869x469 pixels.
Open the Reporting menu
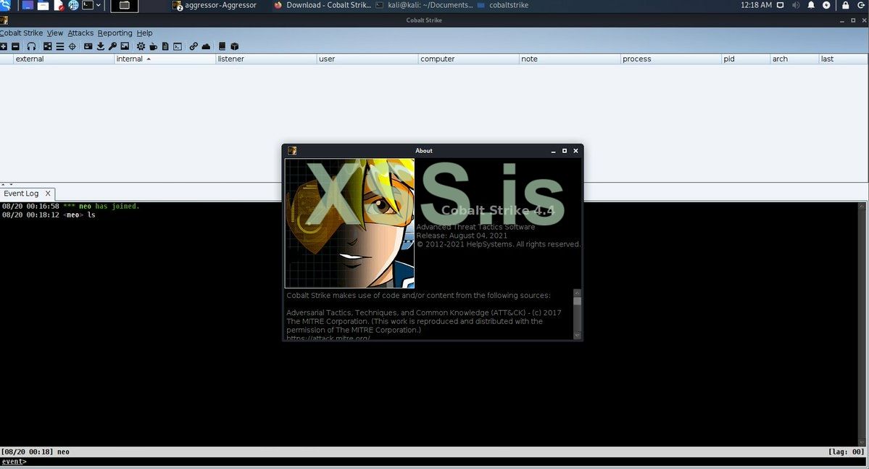coord(115,33)
